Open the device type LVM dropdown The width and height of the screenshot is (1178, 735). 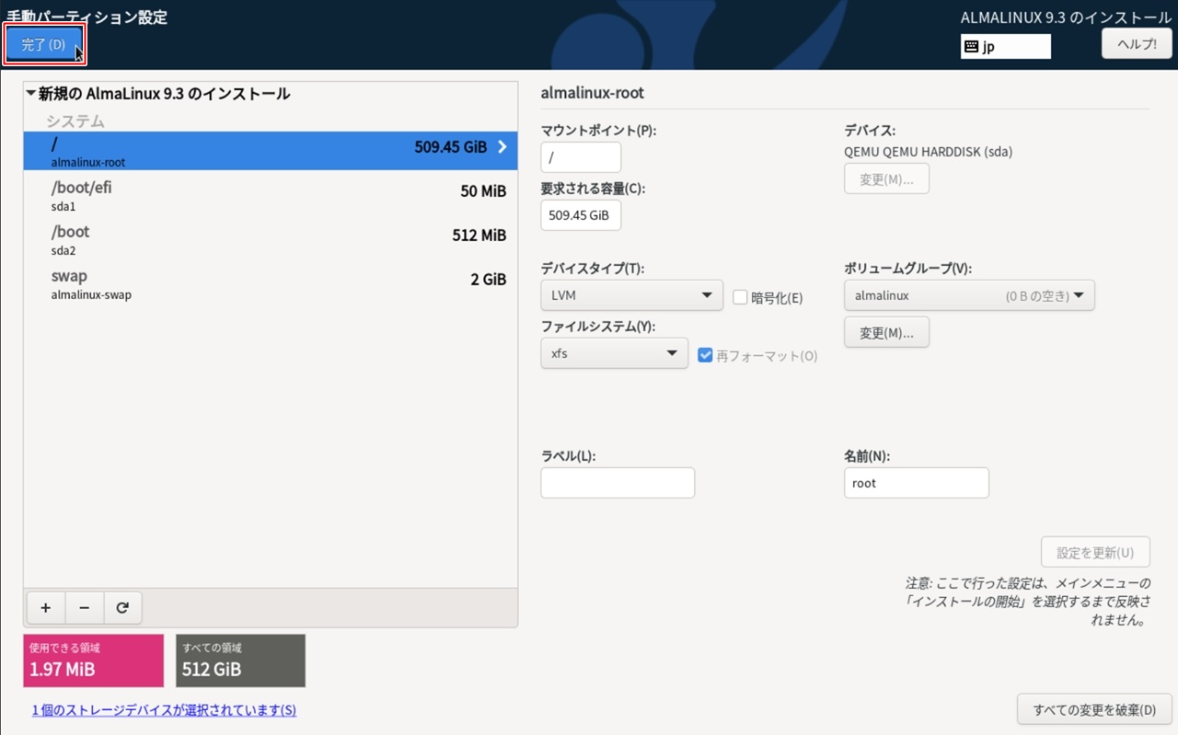(631, 295)
